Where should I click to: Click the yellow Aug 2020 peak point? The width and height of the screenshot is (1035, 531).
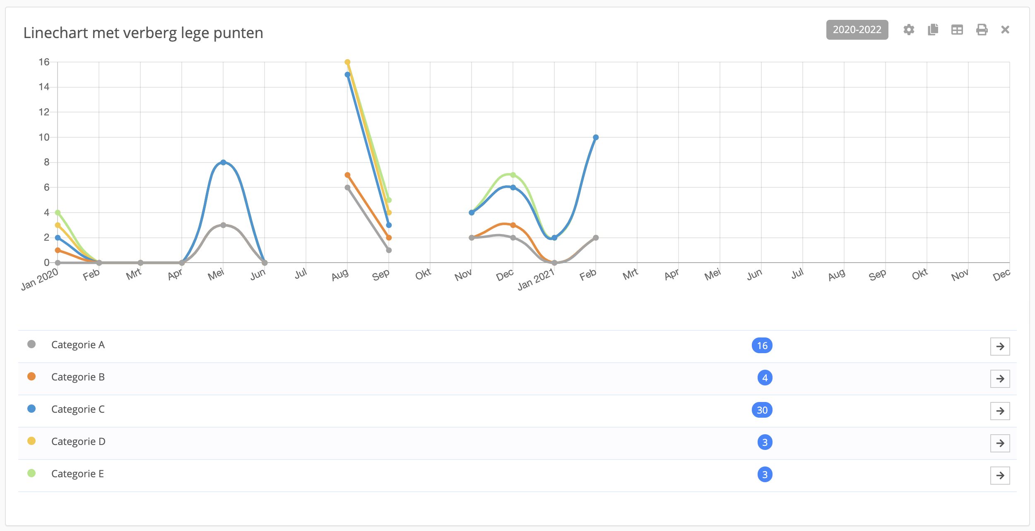pyautogui.click(x=348, y=62)
